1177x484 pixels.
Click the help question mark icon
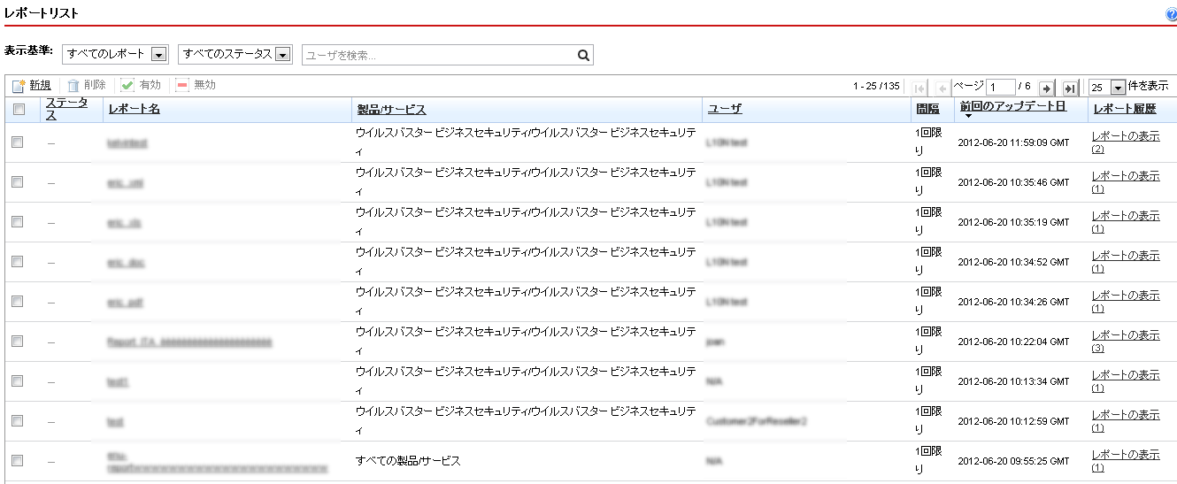pos(1171,15)
